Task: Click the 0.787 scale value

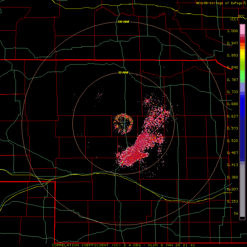Action: 232,80
